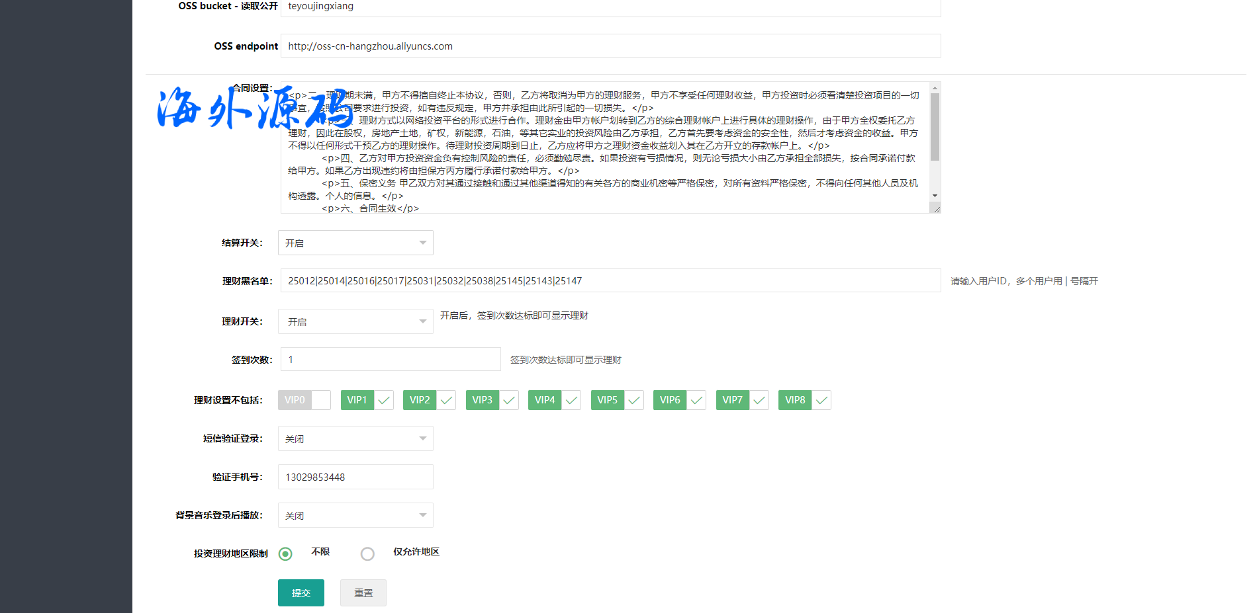Open the 背景音乐登录后播放 dropdown
Screen dimensions: 1257x613
355,515
